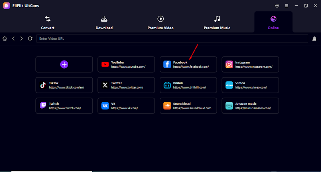Image resolution: width=321 pixels, height=172 pixels.
Task: Open the https://www.bilibili.com/ link
Action: [189, 87]
